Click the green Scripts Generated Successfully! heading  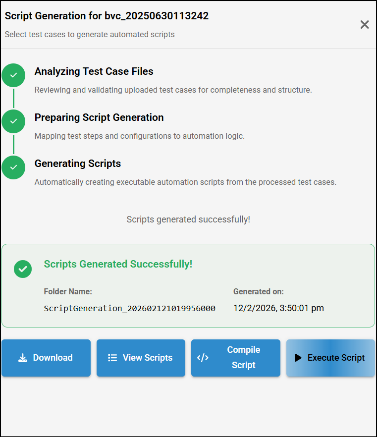click(x=118, y=264)
